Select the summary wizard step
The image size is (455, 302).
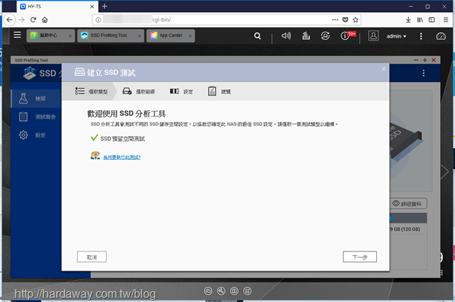pyautogui.click(x=220, y=91)
